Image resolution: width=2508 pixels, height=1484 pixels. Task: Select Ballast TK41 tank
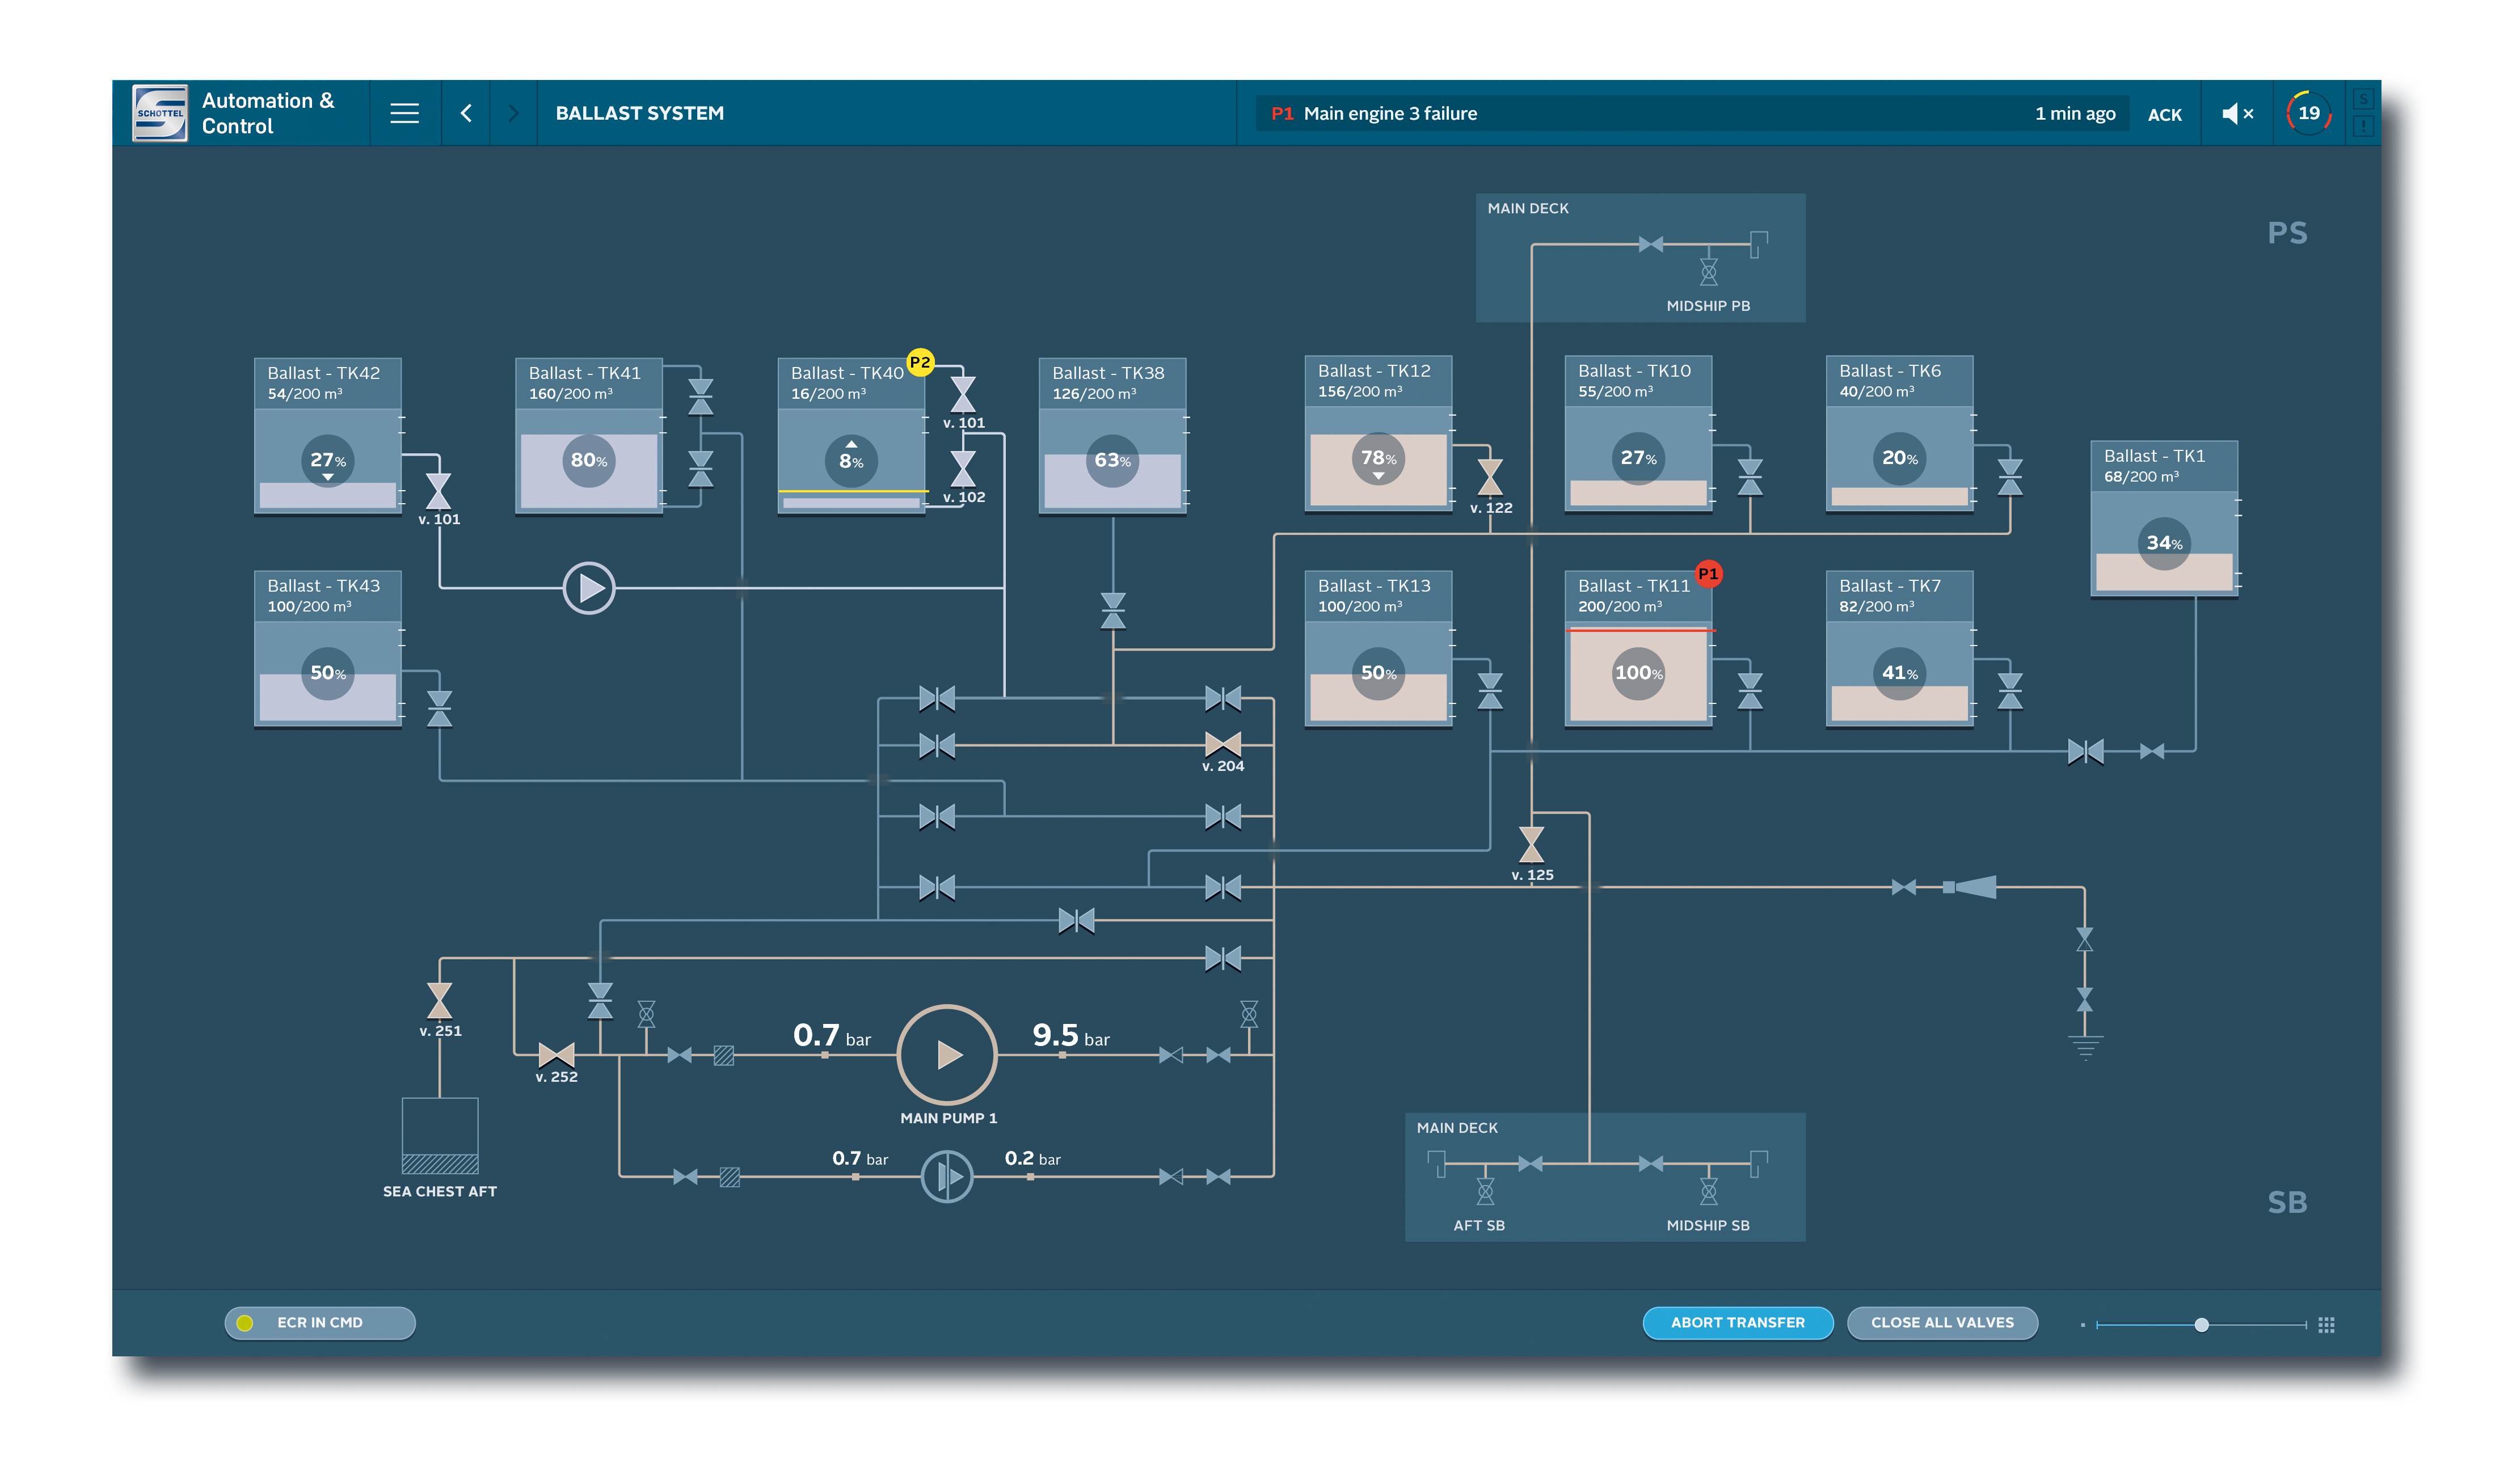(589, 436)
